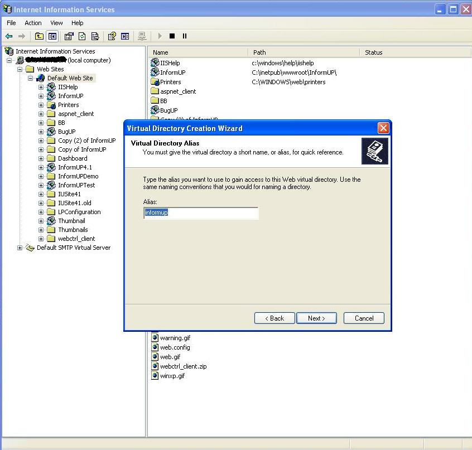Select the warning.gif file icon

click(155, 337)
